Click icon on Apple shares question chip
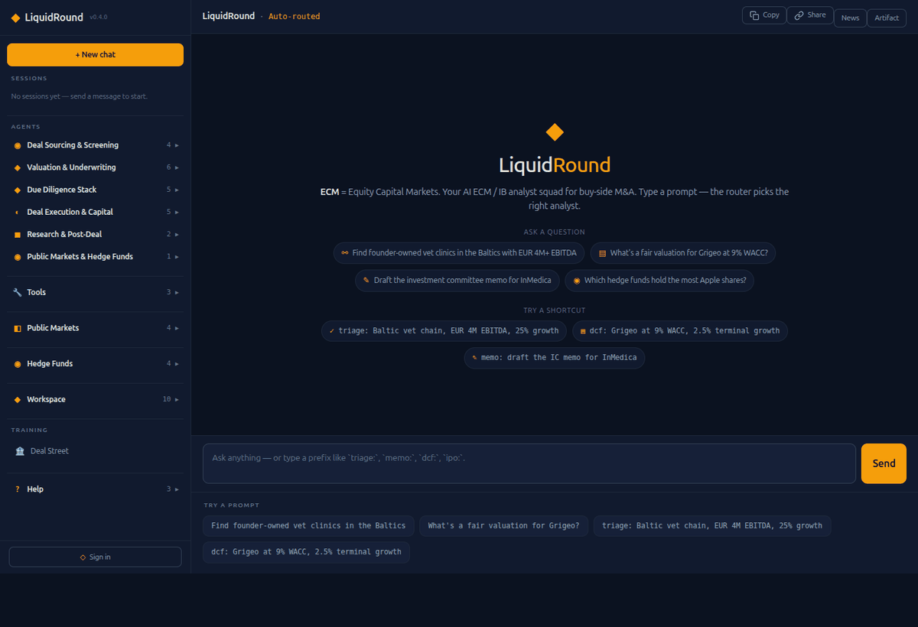The width and height of the screenshot is (918, 627). (x=577, y=281)
